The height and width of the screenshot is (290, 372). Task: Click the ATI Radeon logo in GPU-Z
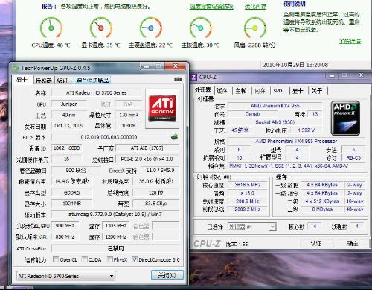point(162,108)
